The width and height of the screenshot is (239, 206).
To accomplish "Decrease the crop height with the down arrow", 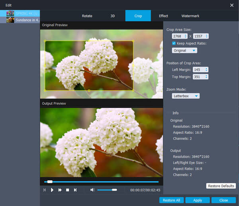I will (x=206, y=37).
